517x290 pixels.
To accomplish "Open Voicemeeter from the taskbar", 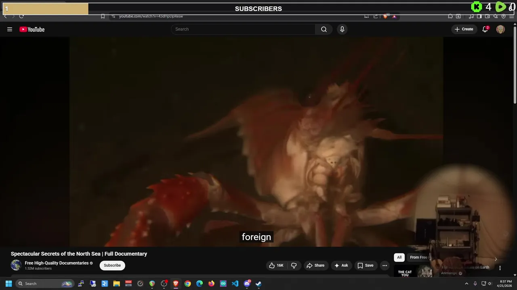I will (128, 284).
